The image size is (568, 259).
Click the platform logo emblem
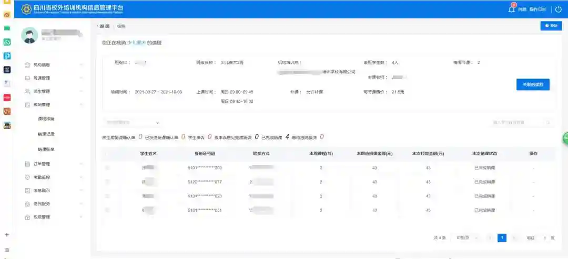(x=26, y=9)
